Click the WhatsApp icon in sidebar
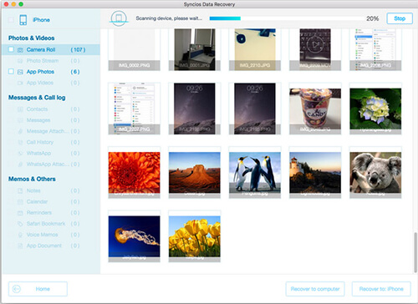 pyautogui.click(x=20, y=153)
